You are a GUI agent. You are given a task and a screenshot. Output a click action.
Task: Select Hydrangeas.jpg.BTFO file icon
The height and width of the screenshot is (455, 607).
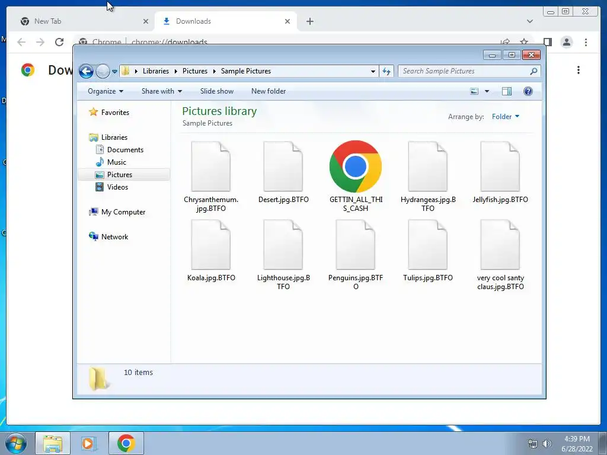pos(428,166)
